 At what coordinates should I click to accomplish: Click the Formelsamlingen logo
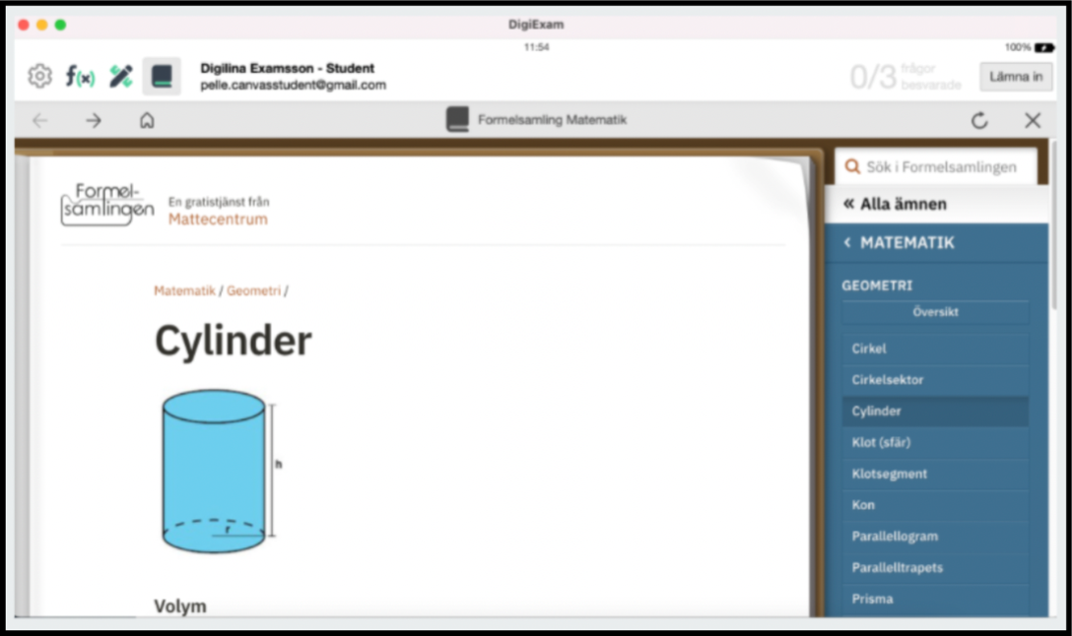107,204
